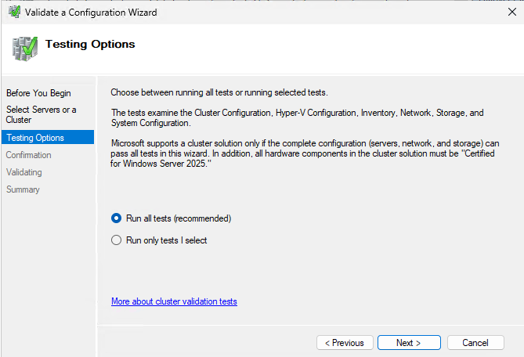Click the bold Testing Options heading

[90, 44]
